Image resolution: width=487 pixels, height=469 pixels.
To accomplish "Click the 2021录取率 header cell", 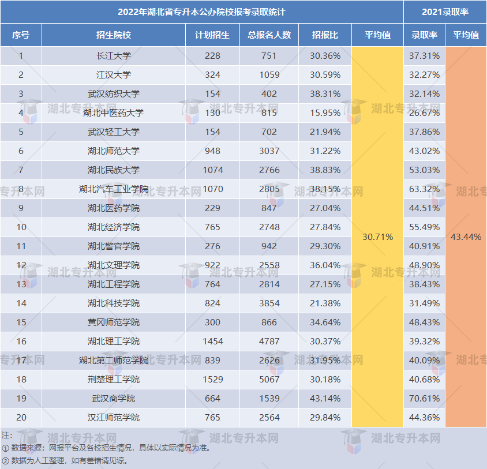I will (445, 12).
